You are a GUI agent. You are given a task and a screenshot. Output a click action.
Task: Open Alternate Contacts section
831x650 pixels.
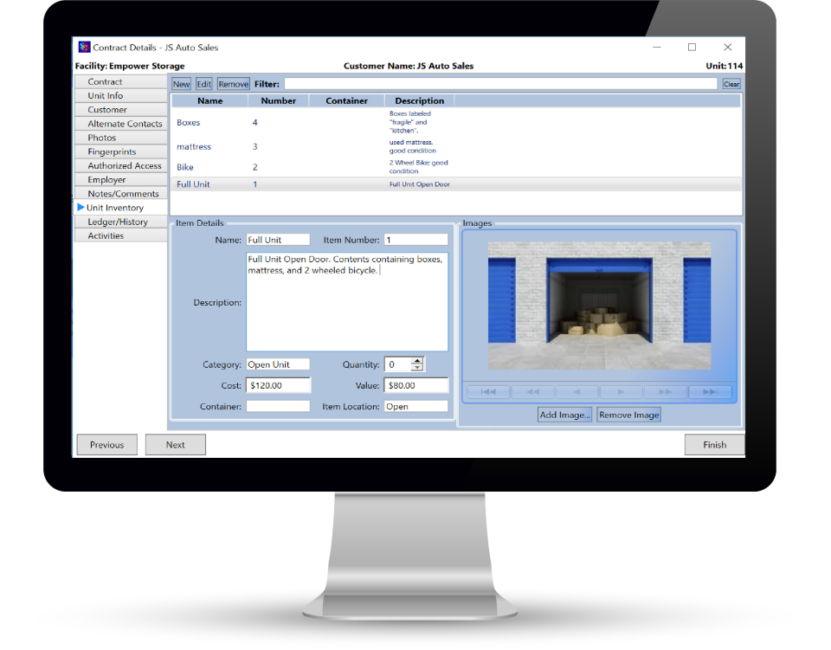[x=121, y=124]
